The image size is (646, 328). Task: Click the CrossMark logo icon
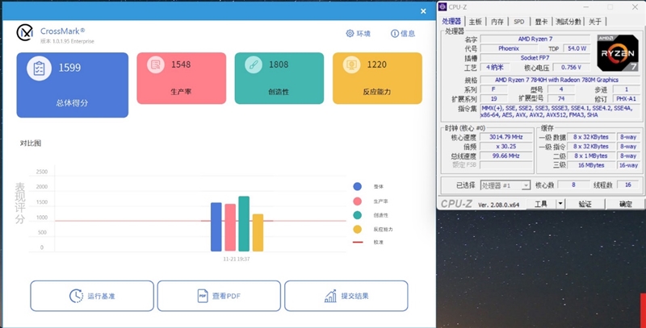click(26, 33)
